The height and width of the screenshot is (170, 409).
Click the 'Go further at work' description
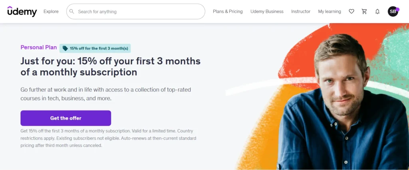tap(106, 94)
